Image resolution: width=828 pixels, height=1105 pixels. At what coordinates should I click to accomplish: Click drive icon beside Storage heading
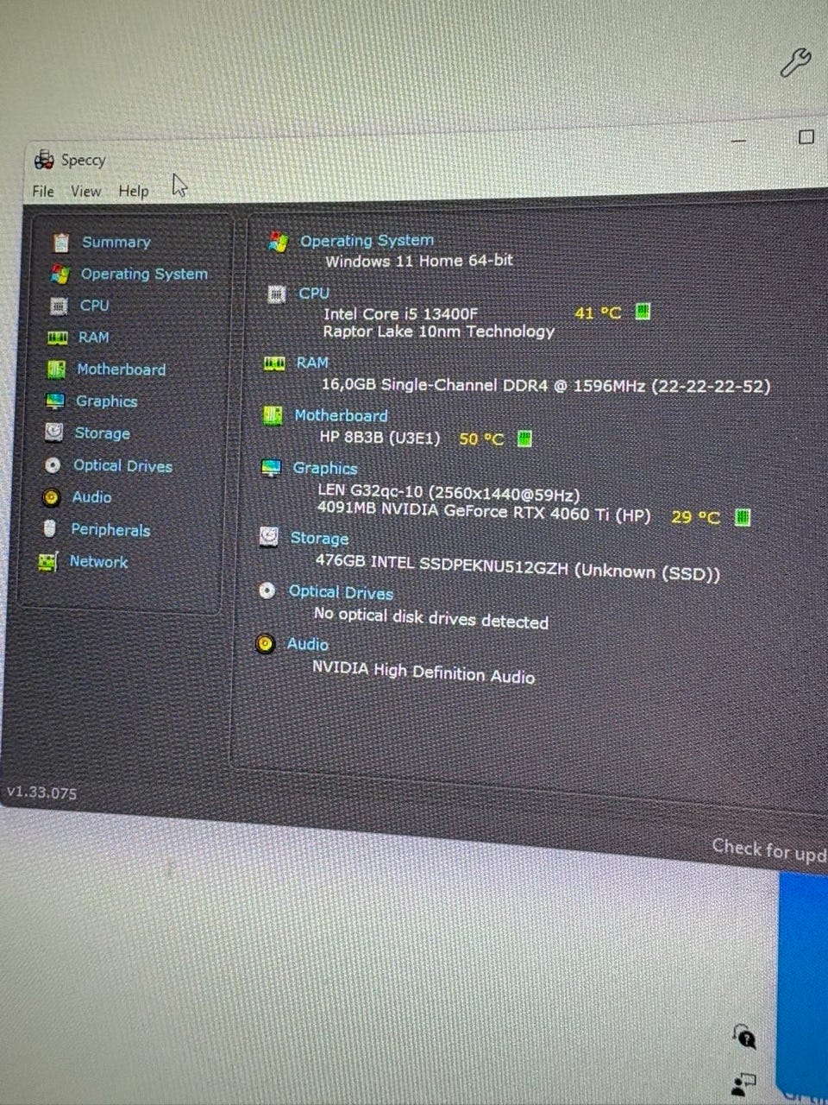(x=269, y=538)
